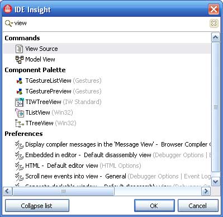The image size is (223, 217).
Task: Click the TTreeView component icon
Action: [20, 123]
